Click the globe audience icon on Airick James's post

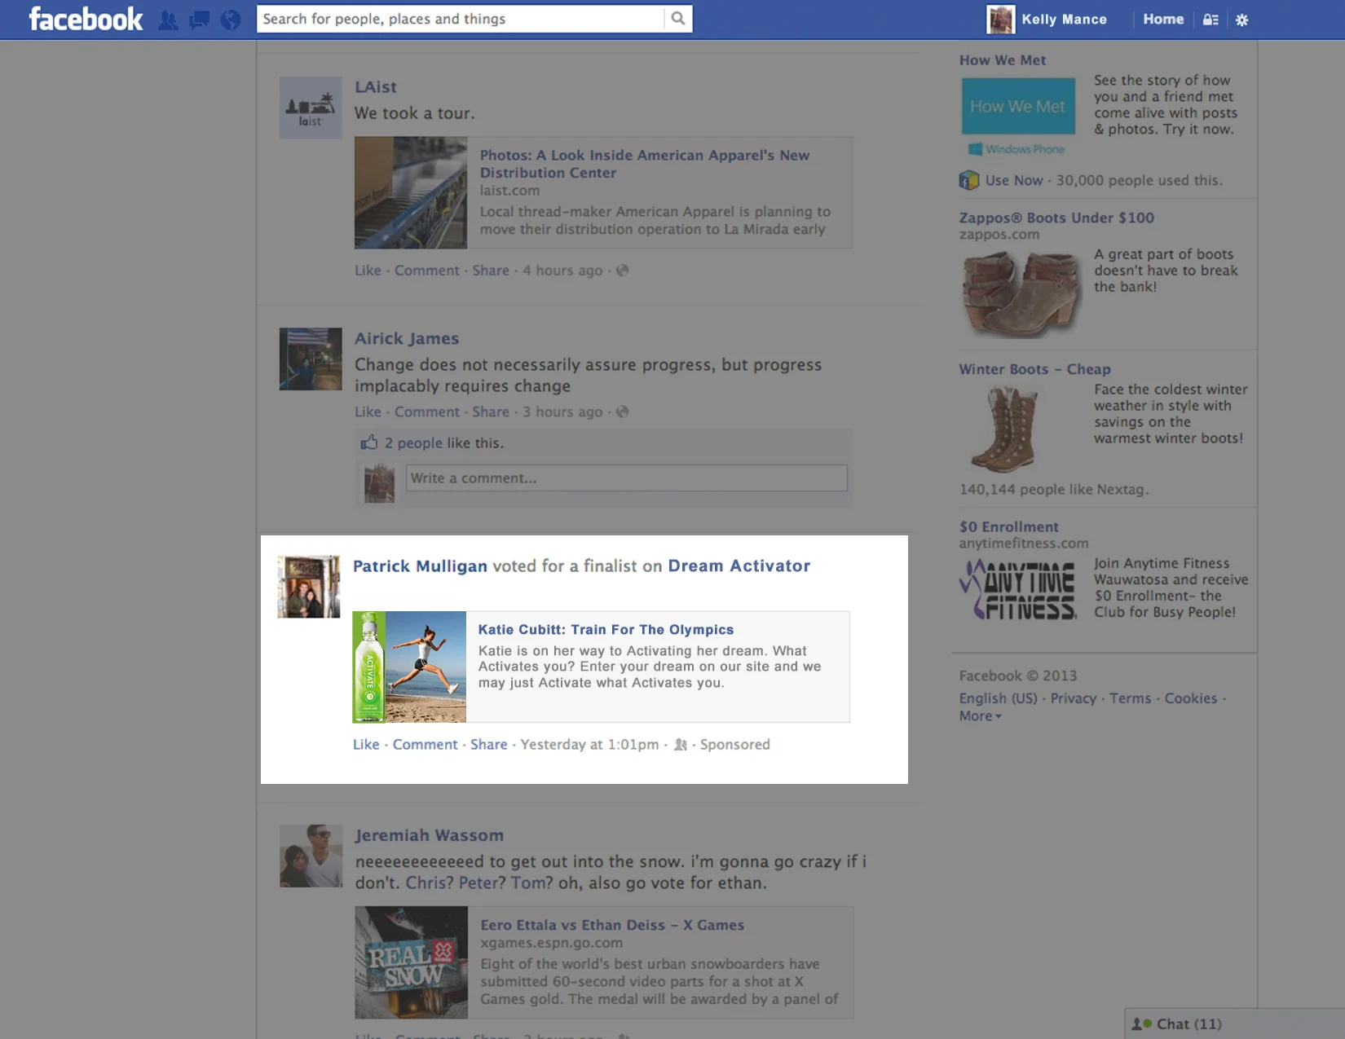point(622,412)
